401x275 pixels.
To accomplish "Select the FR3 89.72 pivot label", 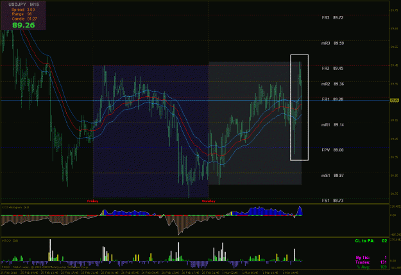I will [332, 18].
